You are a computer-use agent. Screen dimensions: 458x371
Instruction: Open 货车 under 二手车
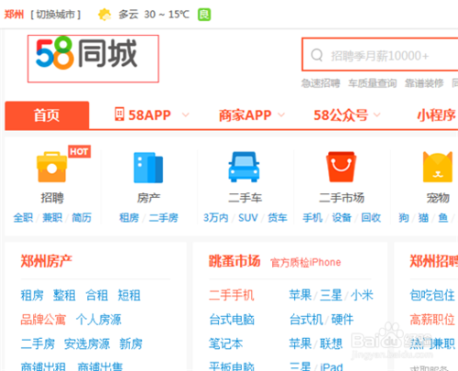point(278,218)
